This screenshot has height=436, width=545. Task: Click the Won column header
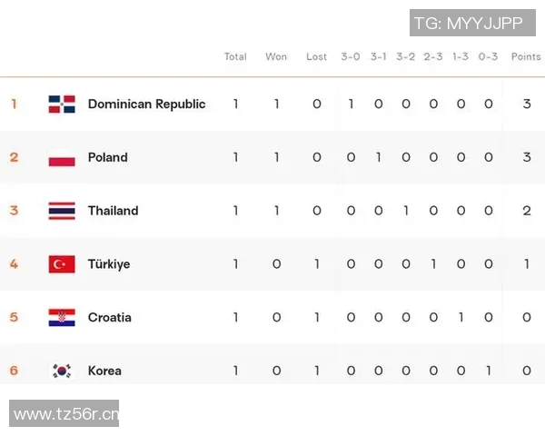pos(276,56)
